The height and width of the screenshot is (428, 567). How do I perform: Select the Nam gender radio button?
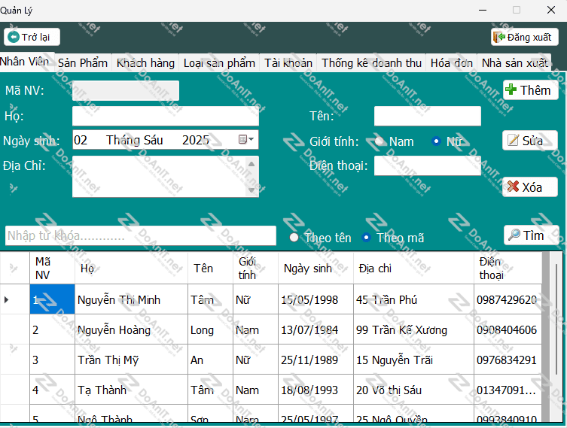379,141
